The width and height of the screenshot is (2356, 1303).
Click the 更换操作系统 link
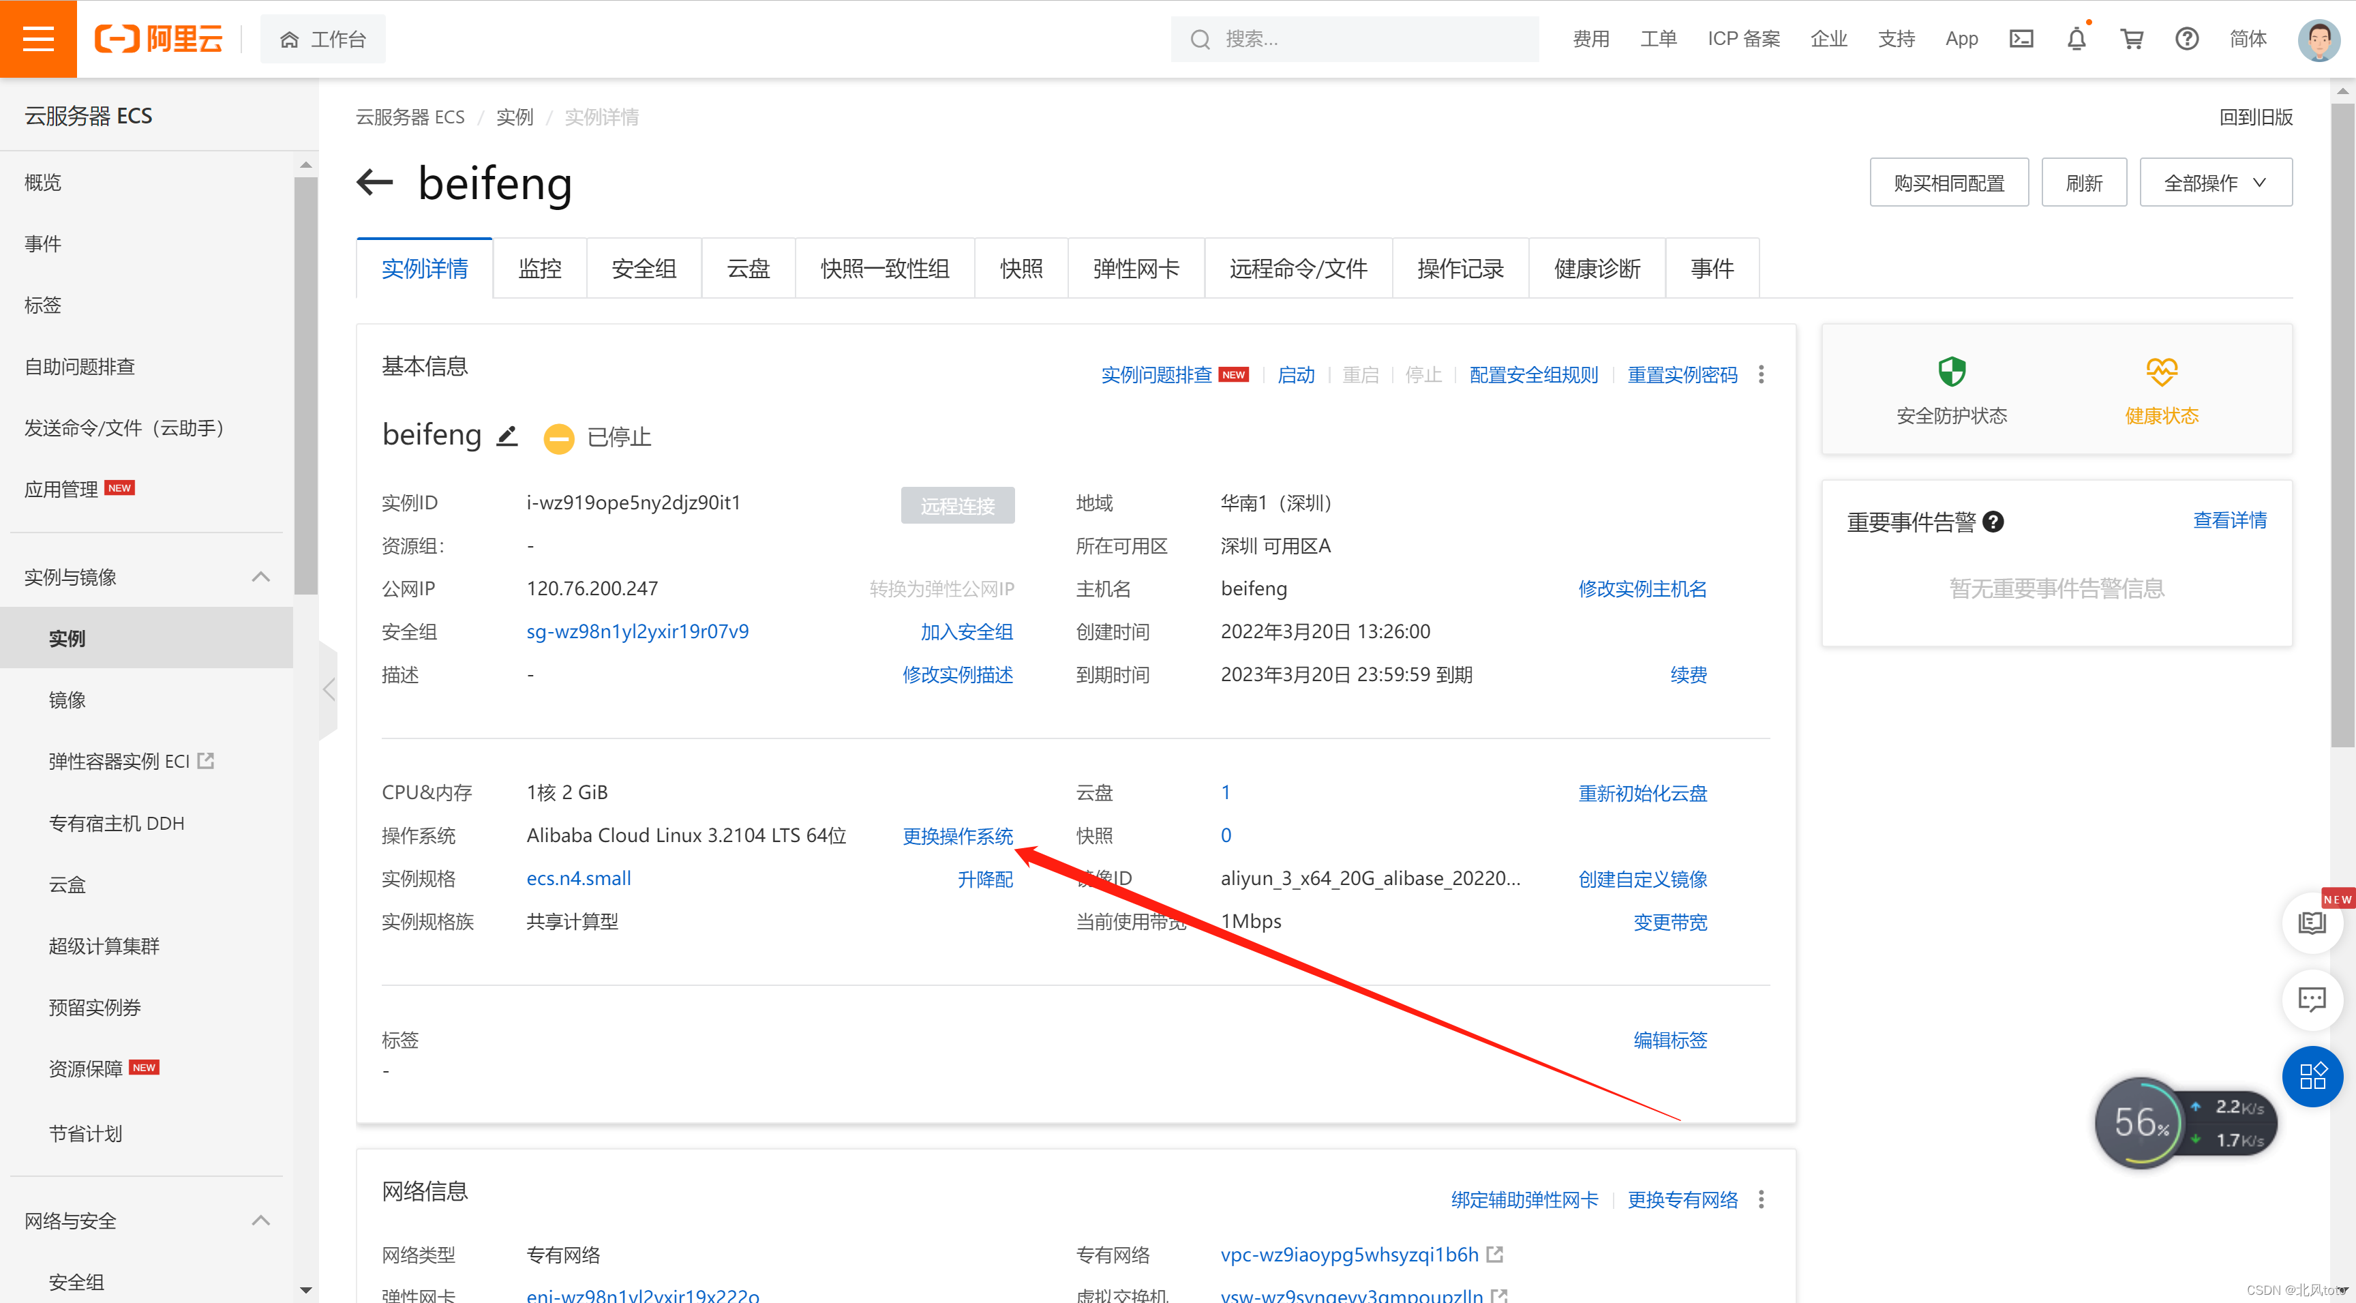click(x=956, y=835)
